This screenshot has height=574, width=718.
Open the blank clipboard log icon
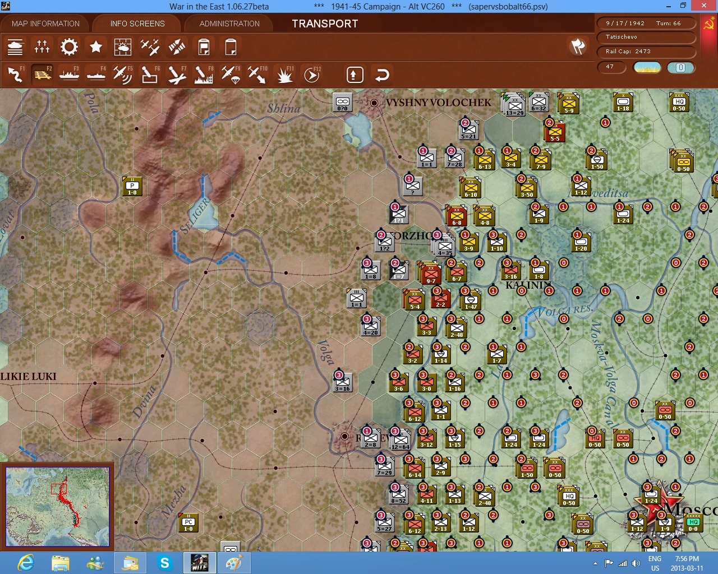click(x=231, y=47)
